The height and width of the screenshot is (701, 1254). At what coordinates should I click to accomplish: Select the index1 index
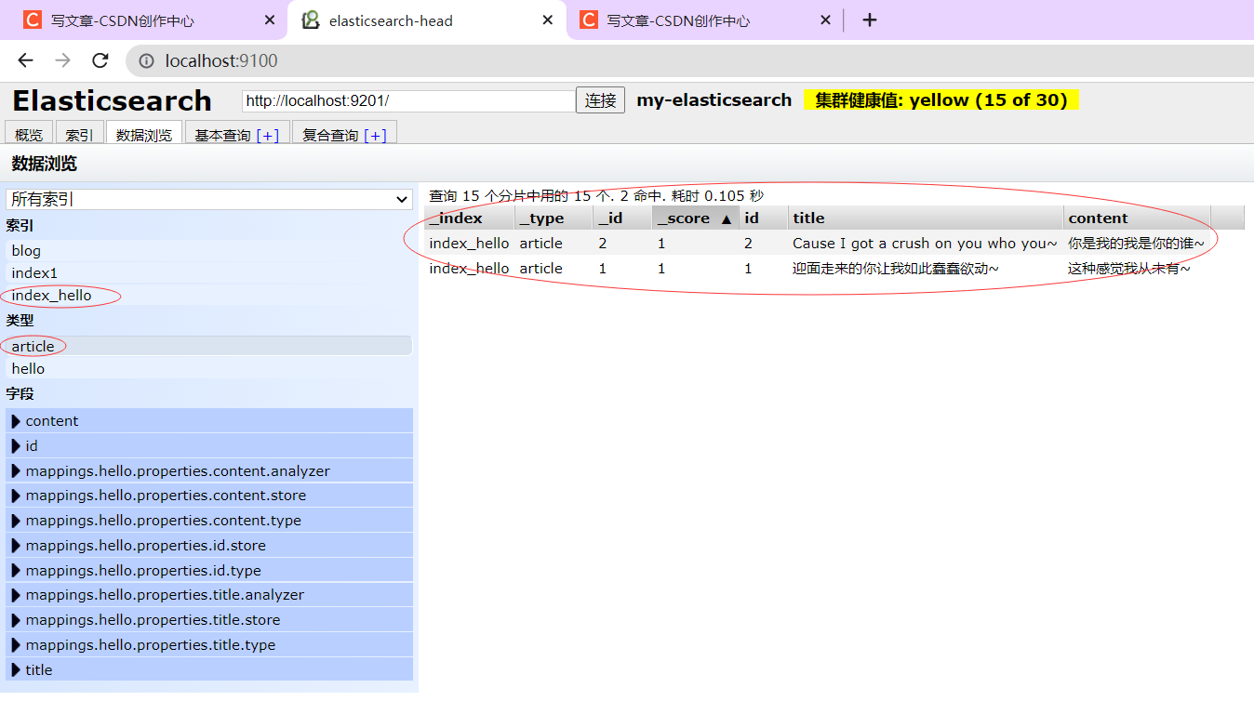click(209, 272)
